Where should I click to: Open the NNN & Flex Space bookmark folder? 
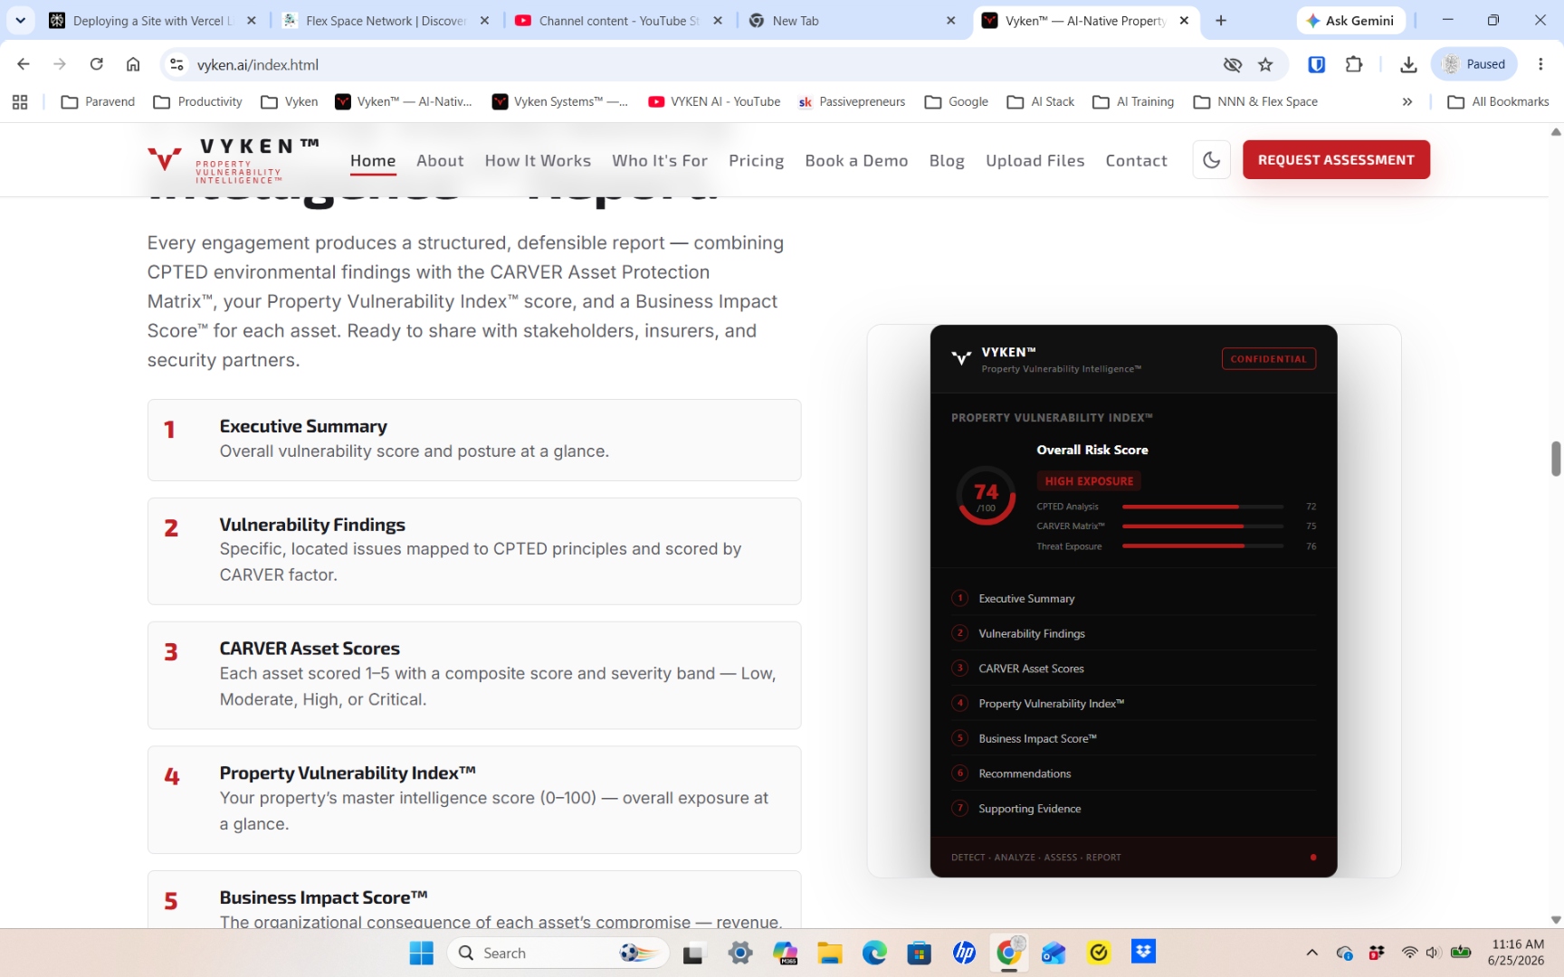(1255, 102)
